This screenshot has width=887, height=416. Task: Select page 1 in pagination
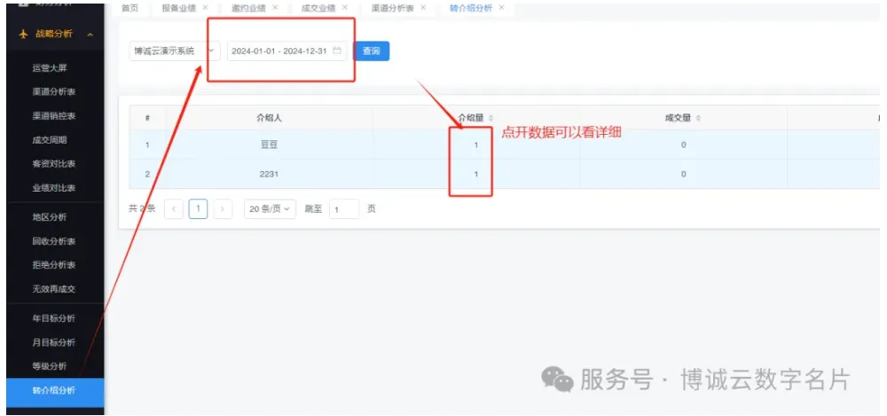click(x=198, y=209)
